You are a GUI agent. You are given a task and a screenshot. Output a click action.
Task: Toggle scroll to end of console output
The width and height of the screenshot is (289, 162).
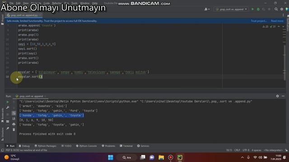click(x=14, y=119)
